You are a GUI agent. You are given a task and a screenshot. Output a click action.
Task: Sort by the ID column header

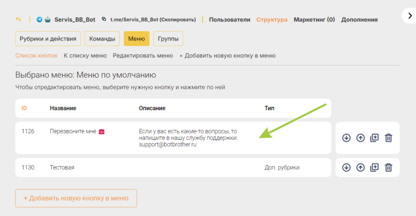tap(24, 108)
